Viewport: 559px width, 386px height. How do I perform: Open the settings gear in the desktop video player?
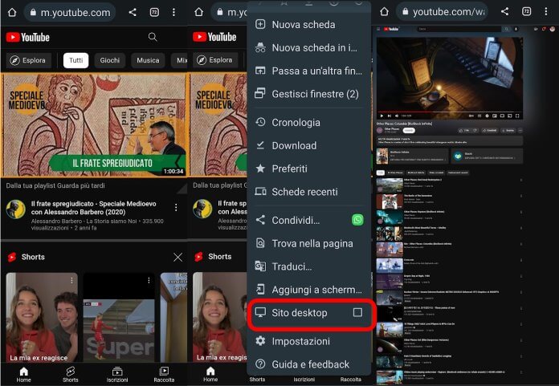487,116
